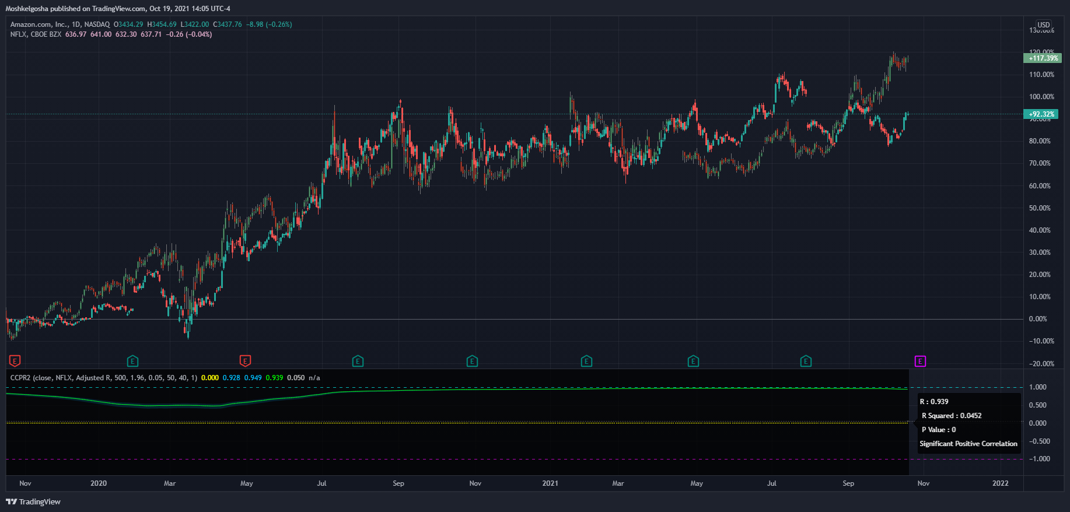
Task: Click the 0.00% price axis label
Action: 1038,319
